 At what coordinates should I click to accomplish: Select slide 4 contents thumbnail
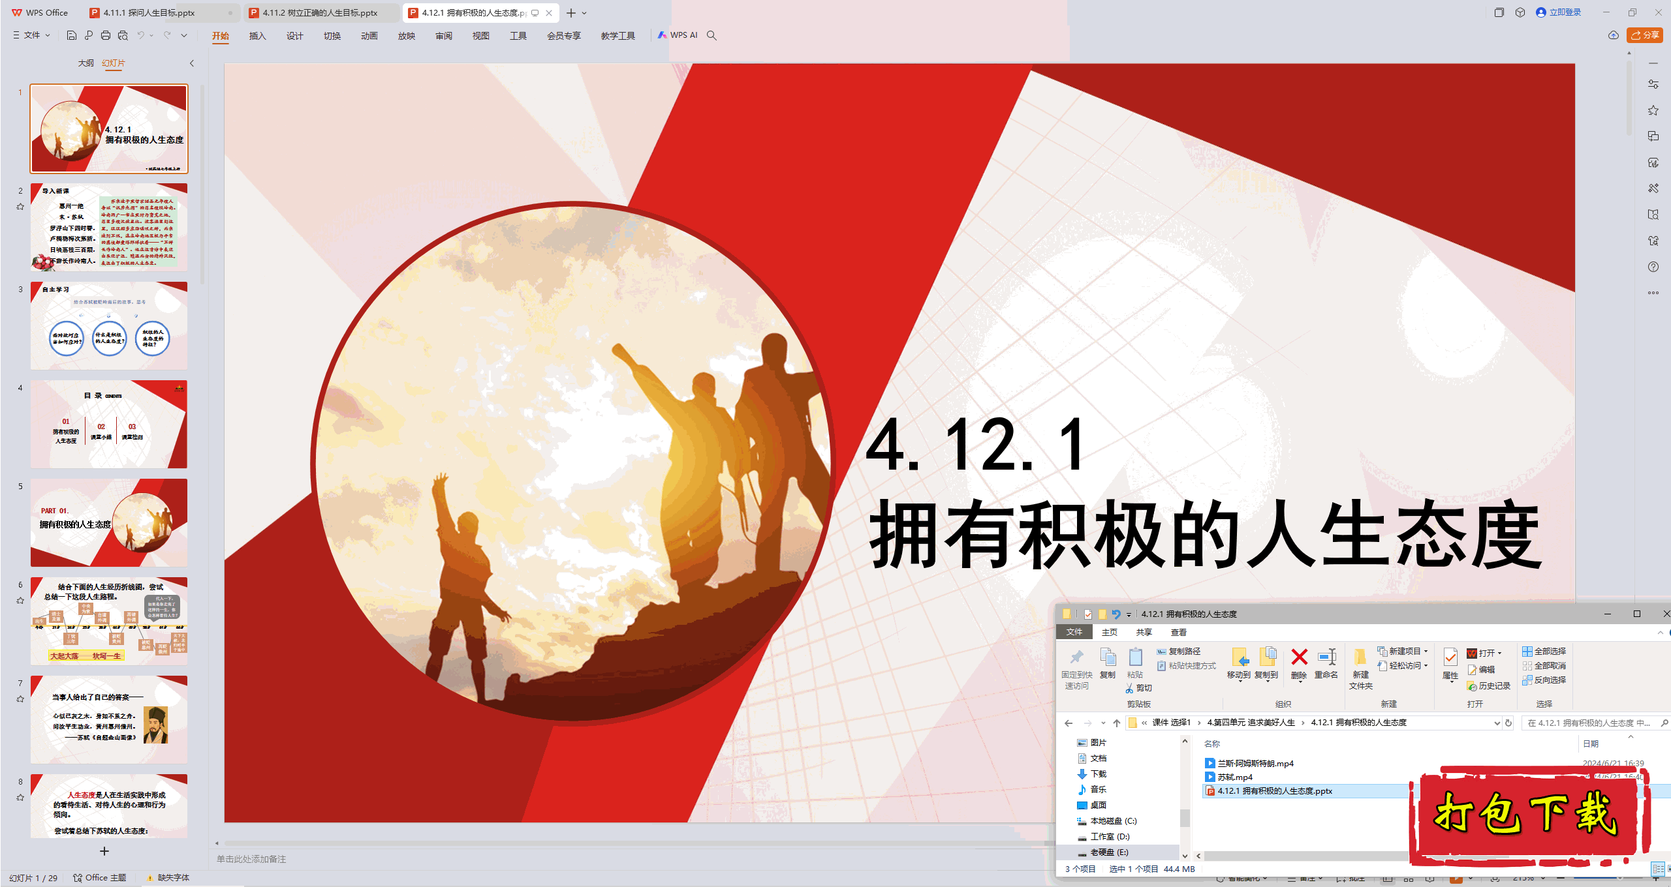109,424
